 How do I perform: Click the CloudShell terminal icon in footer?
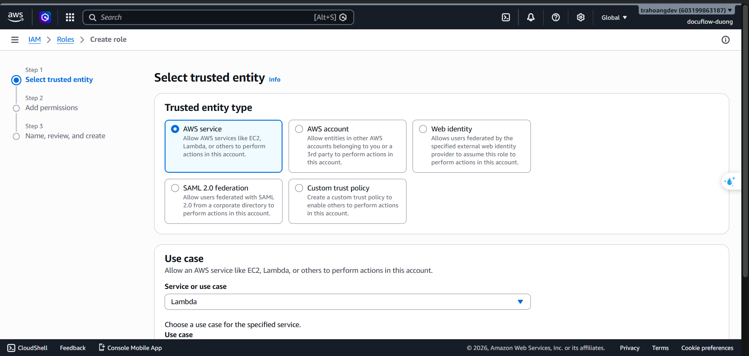coord(11,348)
